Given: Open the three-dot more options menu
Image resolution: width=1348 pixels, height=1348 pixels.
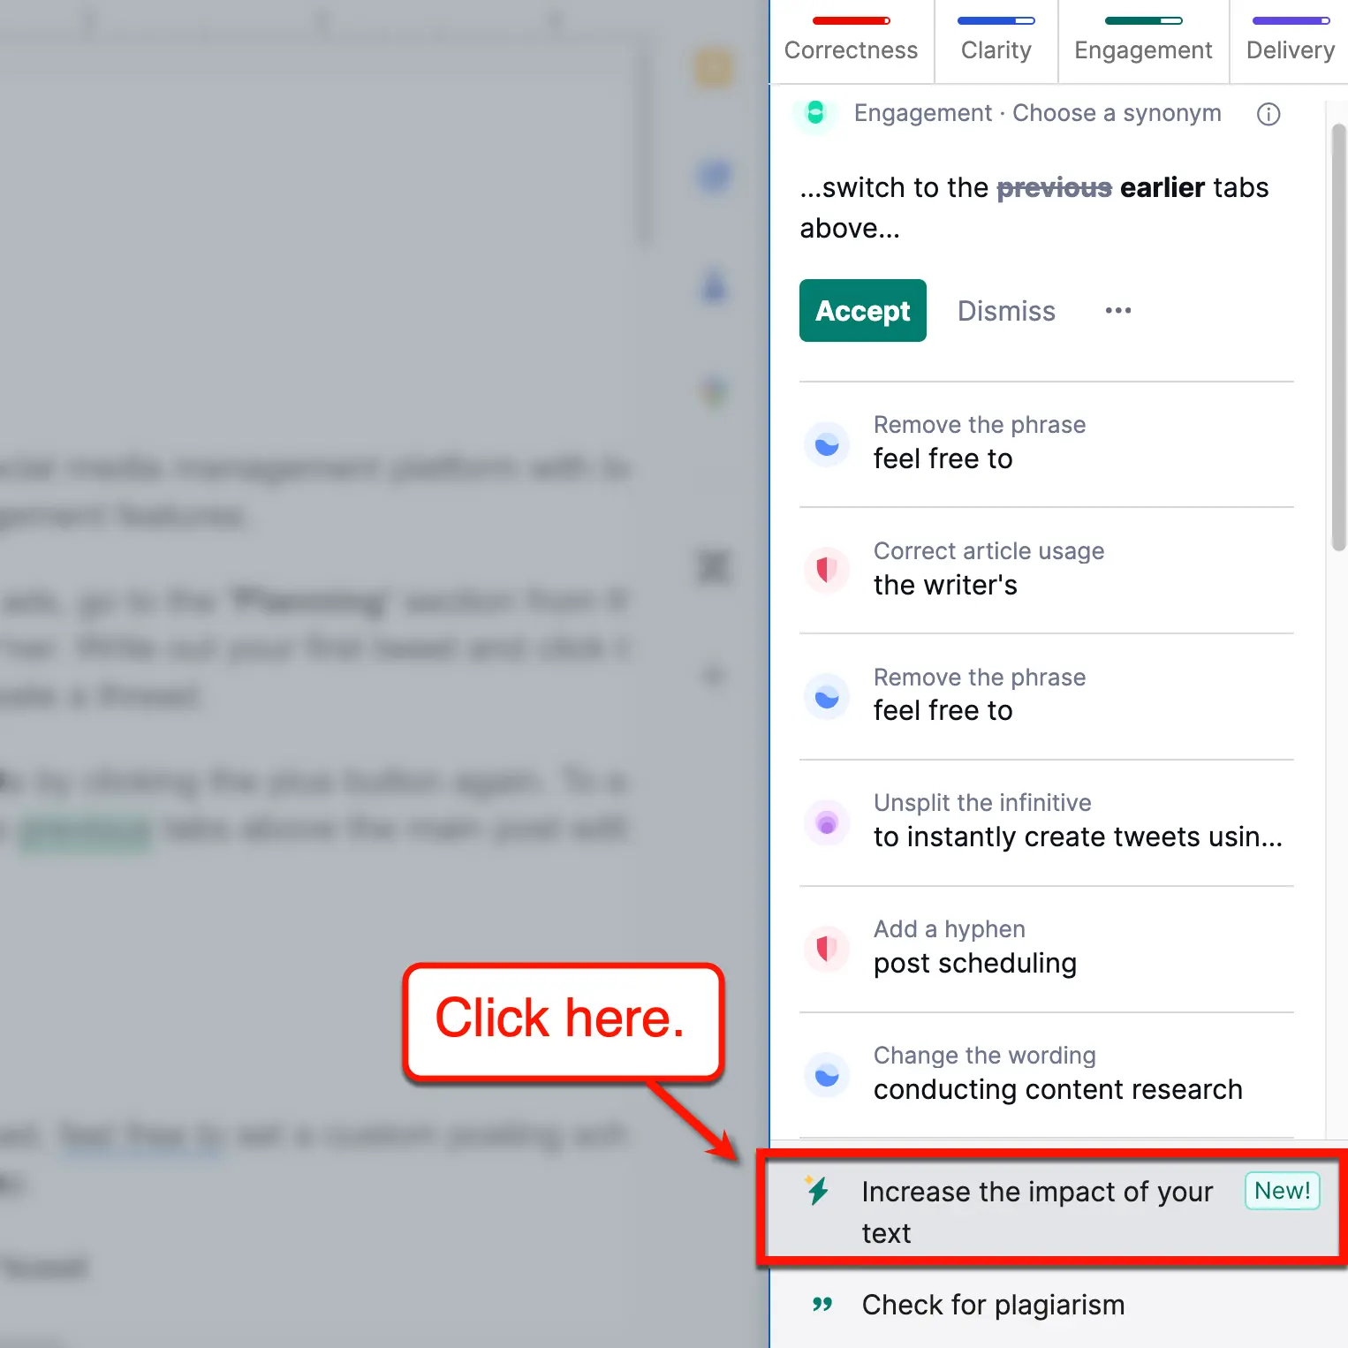Looking at the screenshot, I should pos(1117,310).
